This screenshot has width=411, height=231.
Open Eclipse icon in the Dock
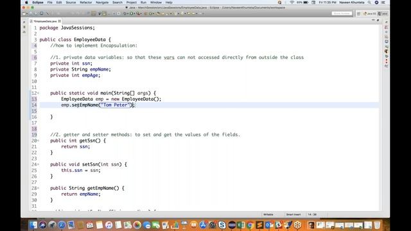232,225
